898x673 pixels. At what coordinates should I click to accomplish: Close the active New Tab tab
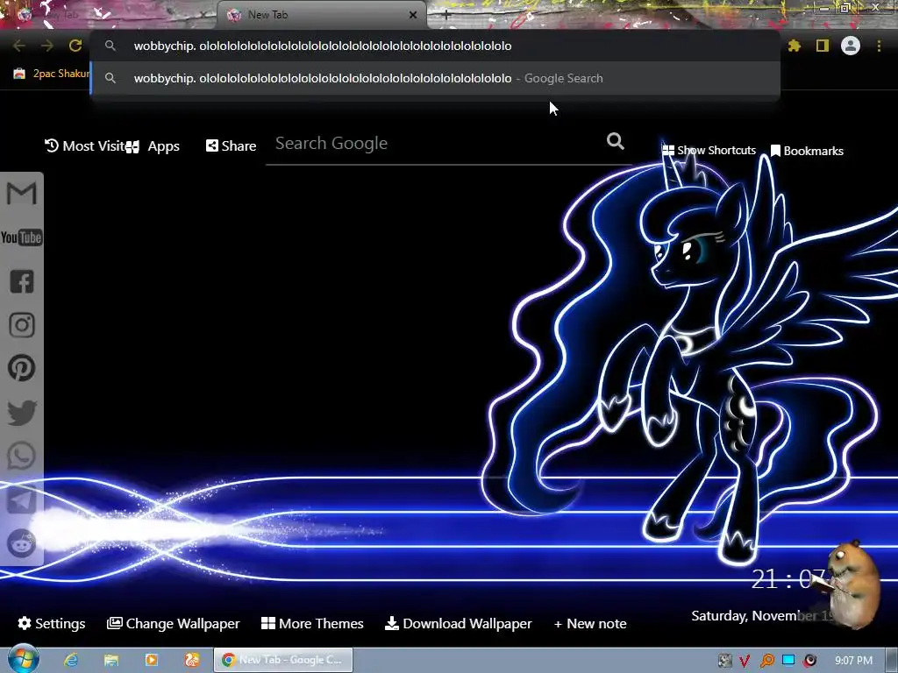[413, 15]
